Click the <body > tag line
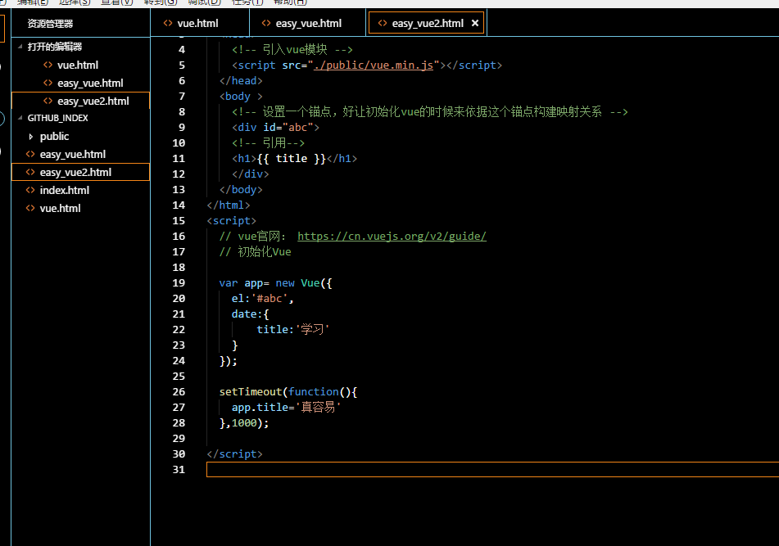The width and height of the screenshot is (779, 546). [241, 97]
